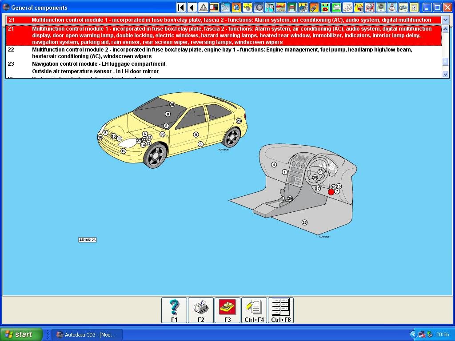Click callout 19 on the front bumper
This screenshot has height=341, width=455.
[124, 151]
